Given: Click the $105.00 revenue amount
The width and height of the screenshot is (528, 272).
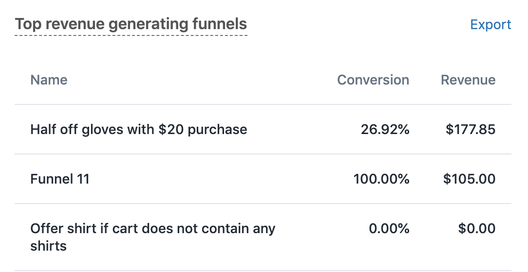Looking at the screenshot, I should point(469,179).
